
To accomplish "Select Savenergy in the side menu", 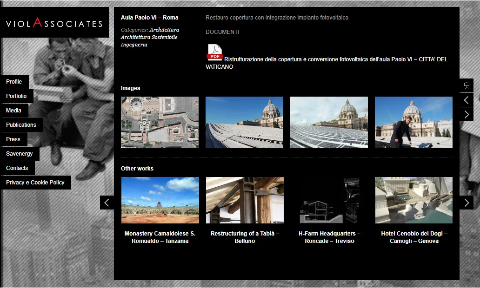I will tap(20, 154).
